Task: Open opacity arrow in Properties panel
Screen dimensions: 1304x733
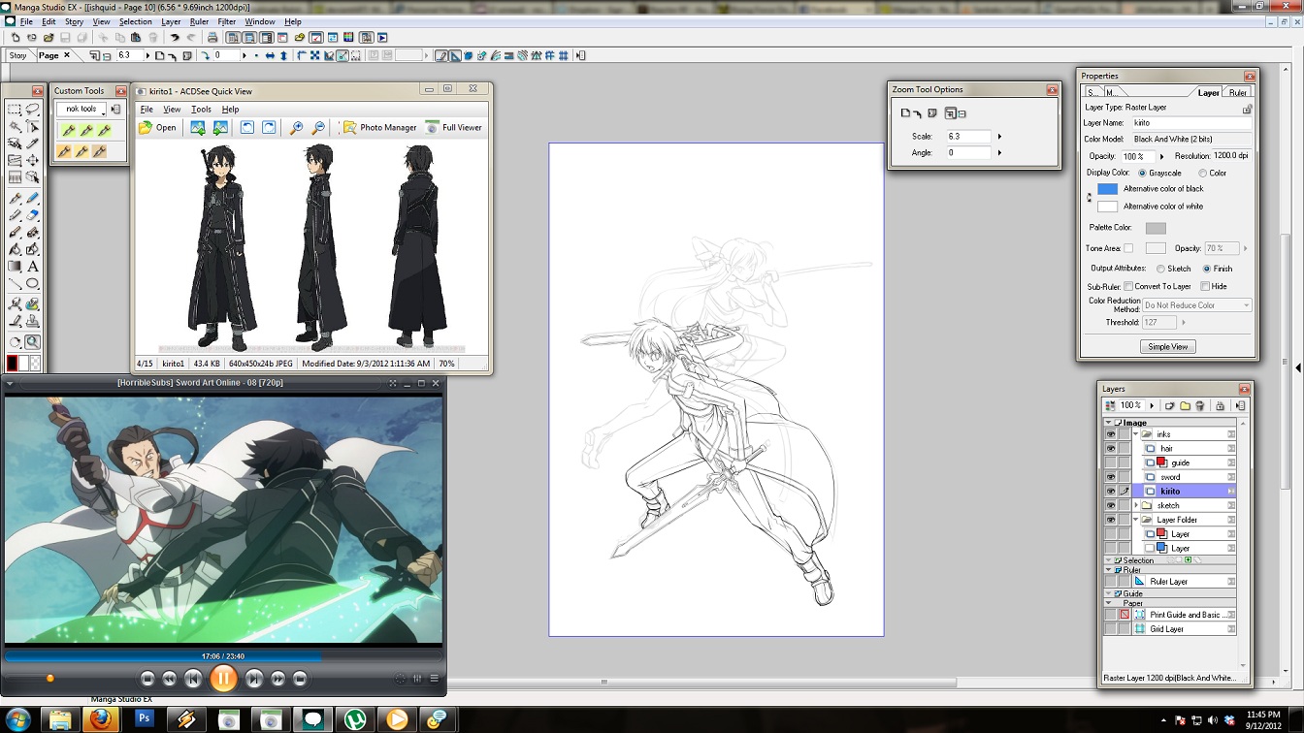Action: tap(1161, 156)
